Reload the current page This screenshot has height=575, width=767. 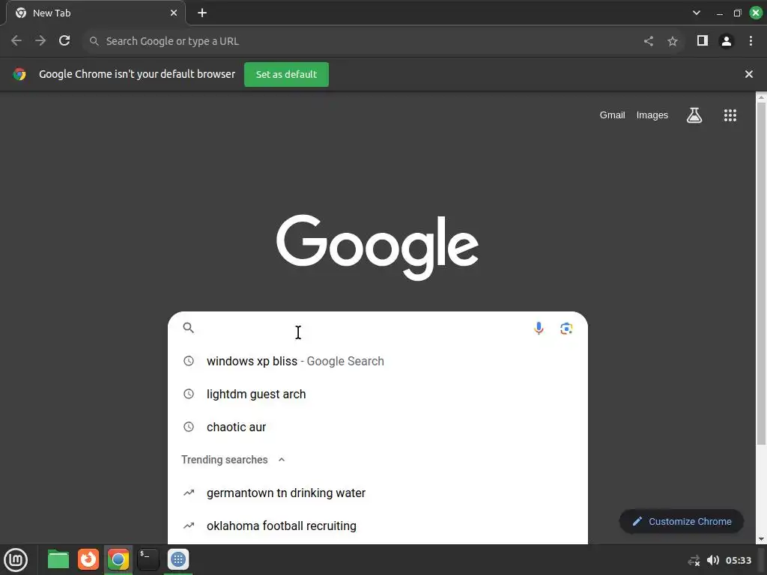pos(64,41)
